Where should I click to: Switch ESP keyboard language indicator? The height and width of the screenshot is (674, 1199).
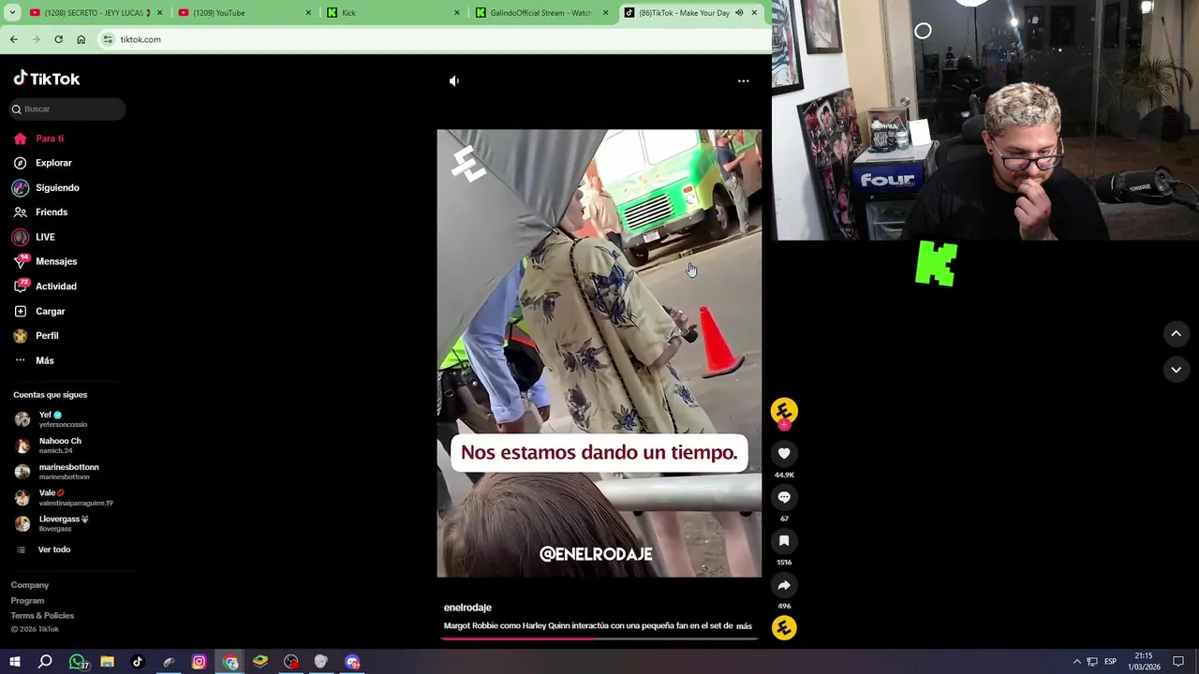point(1110,662)
